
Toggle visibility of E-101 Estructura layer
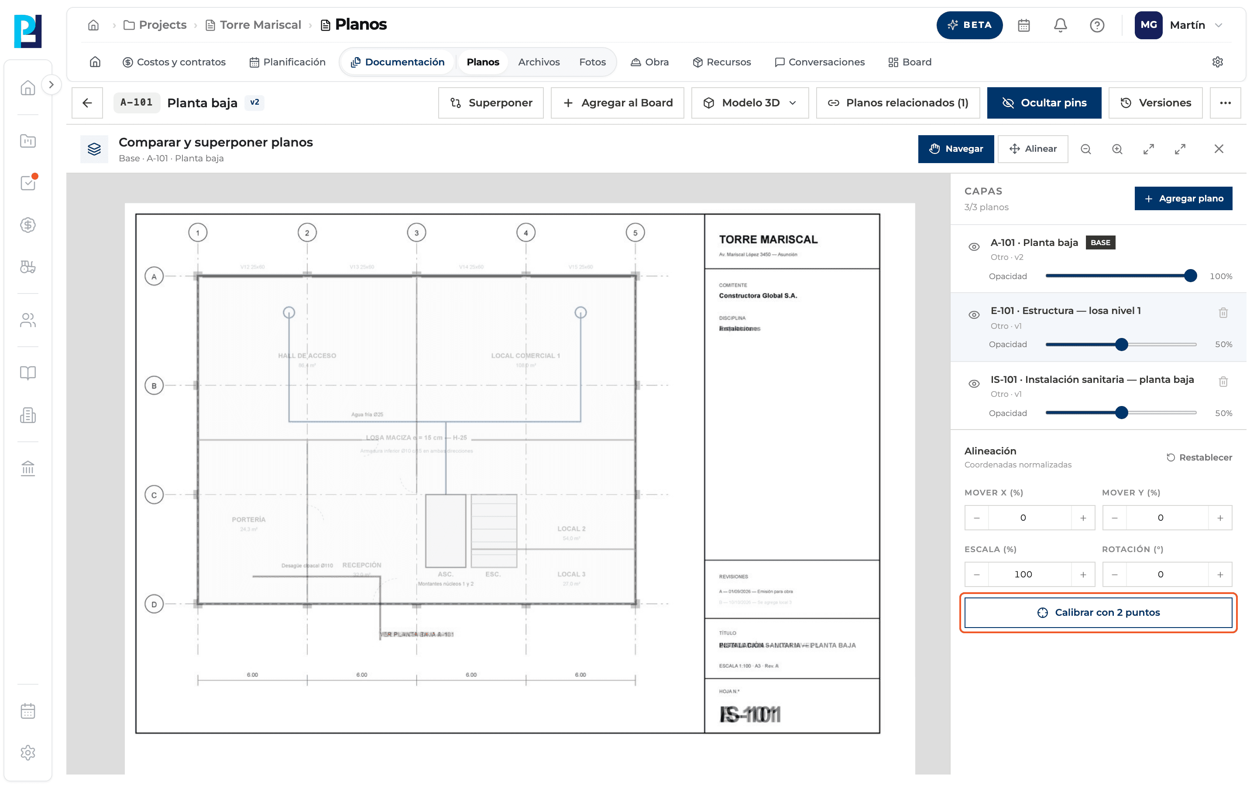point(974,314)
